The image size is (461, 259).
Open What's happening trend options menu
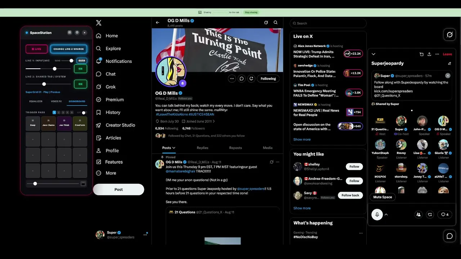pos(361,233)
